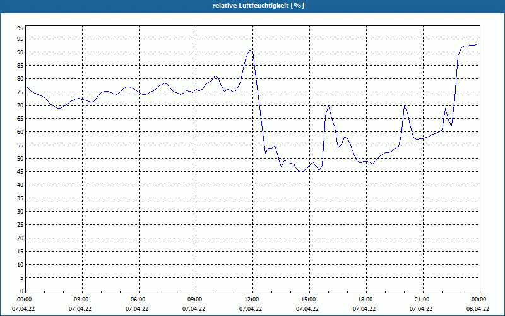Image resolution: width=505 pixels, height=316 pixels.
Task: Click the '65' y-axis tick label
Action: (20, 119)
